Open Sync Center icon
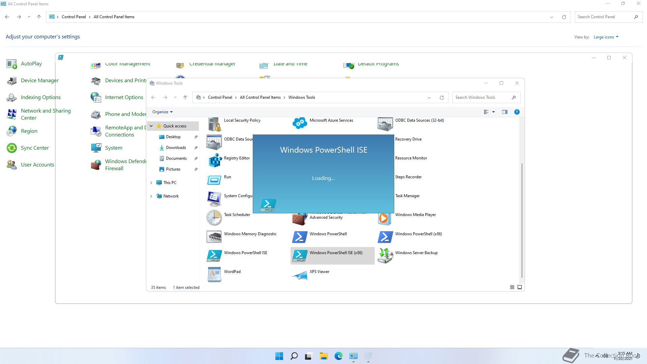The image size is (647, 364). (12, 148)
